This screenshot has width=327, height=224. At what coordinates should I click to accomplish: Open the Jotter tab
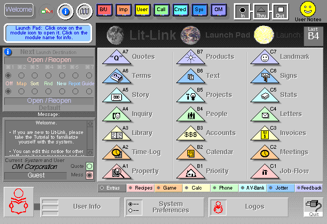(280, 187)
